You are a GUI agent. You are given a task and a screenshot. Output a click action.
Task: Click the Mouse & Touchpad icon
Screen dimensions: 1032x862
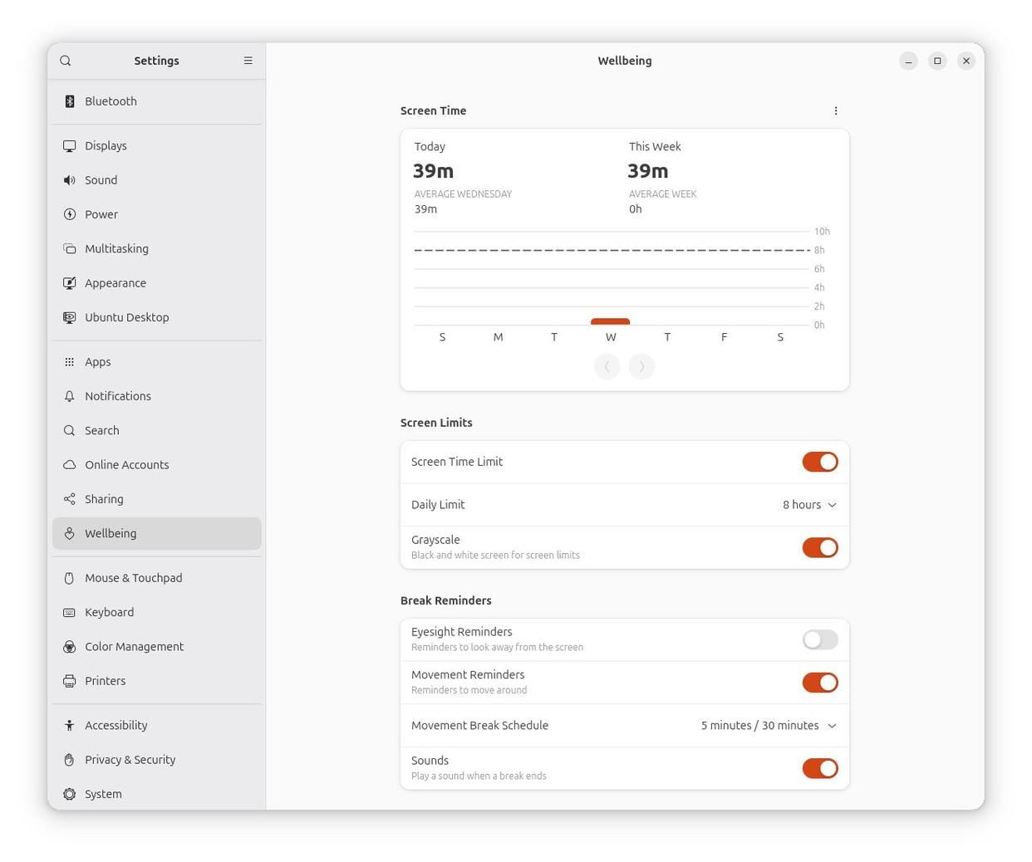[70, 578]
